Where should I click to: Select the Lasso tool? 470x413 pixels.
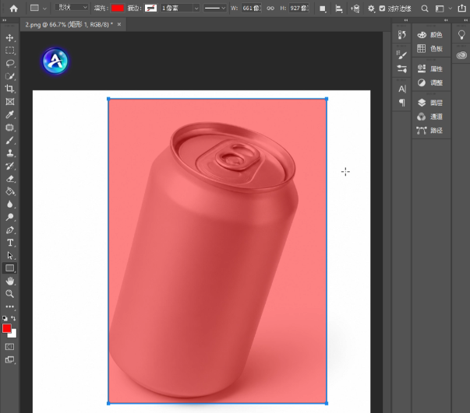(x=9, y=63)
